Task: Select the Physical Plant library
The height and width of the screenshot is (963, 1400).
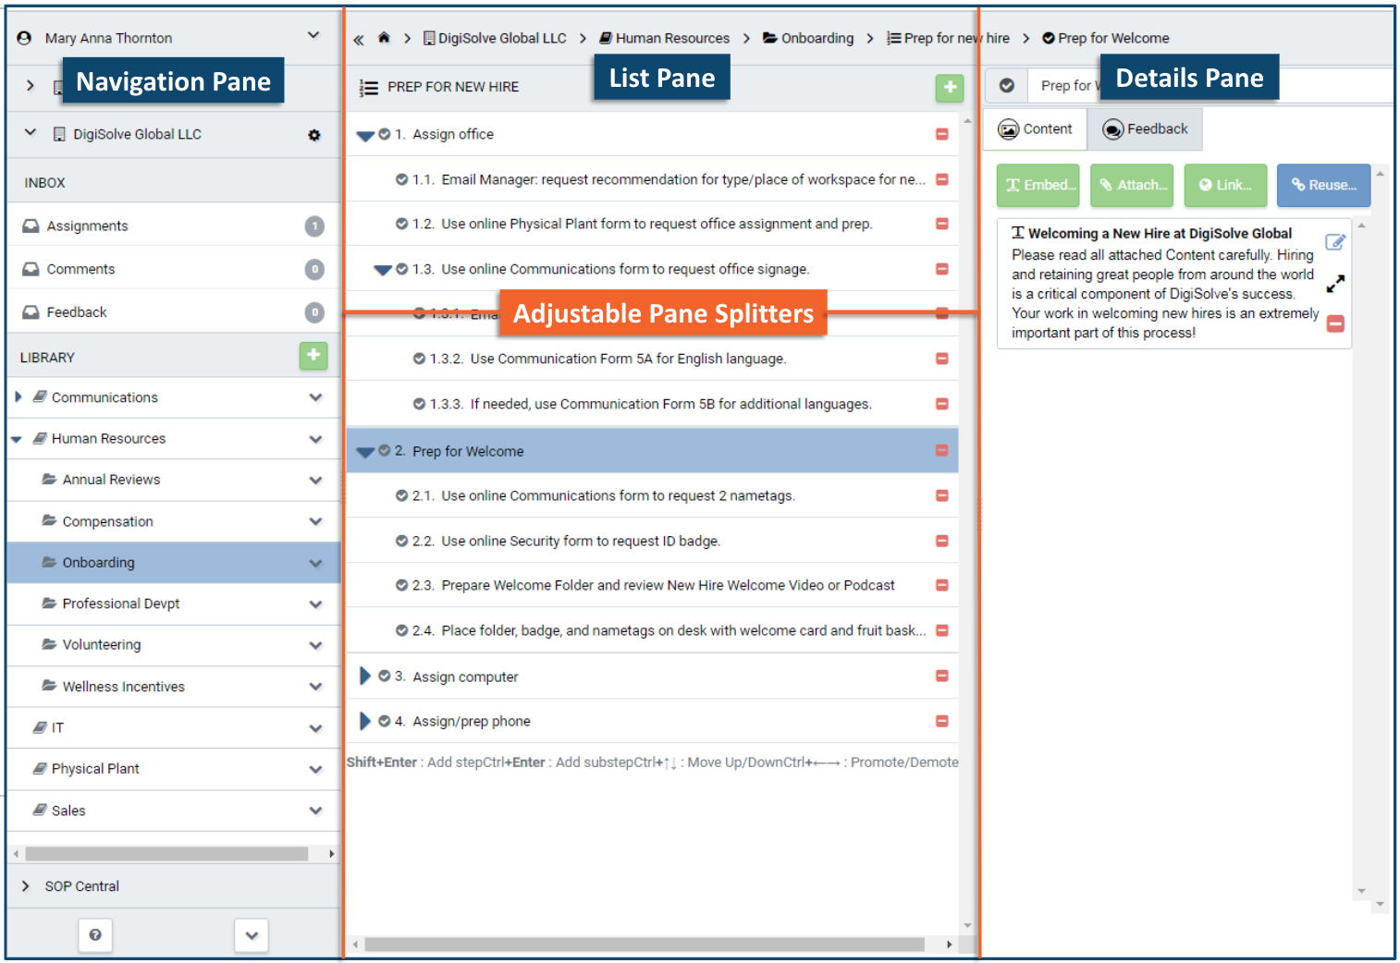Action: click(95, 769)
